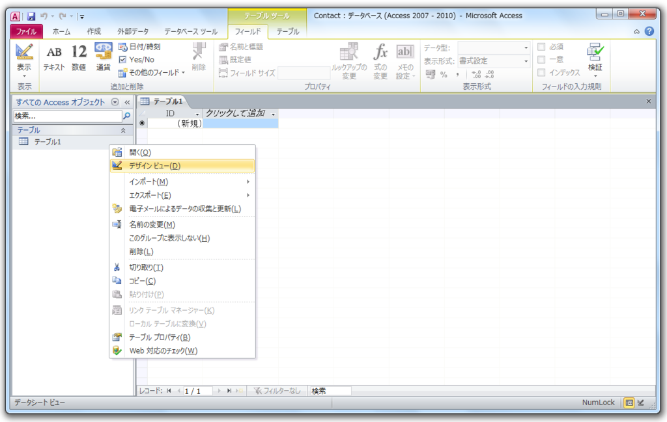Click the record selector asterisk for new row
667x422 pixels.
point(142,124)
